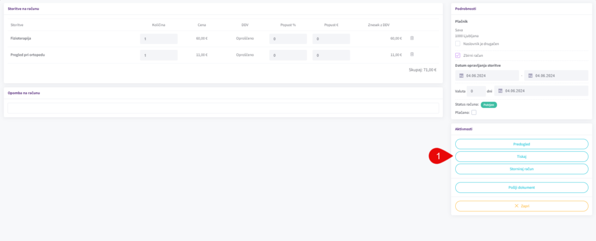Viewport: 596px width, 241px height.
Task: Click trash icon for Pregled pri ortopedu
Action: click(411, 55)
